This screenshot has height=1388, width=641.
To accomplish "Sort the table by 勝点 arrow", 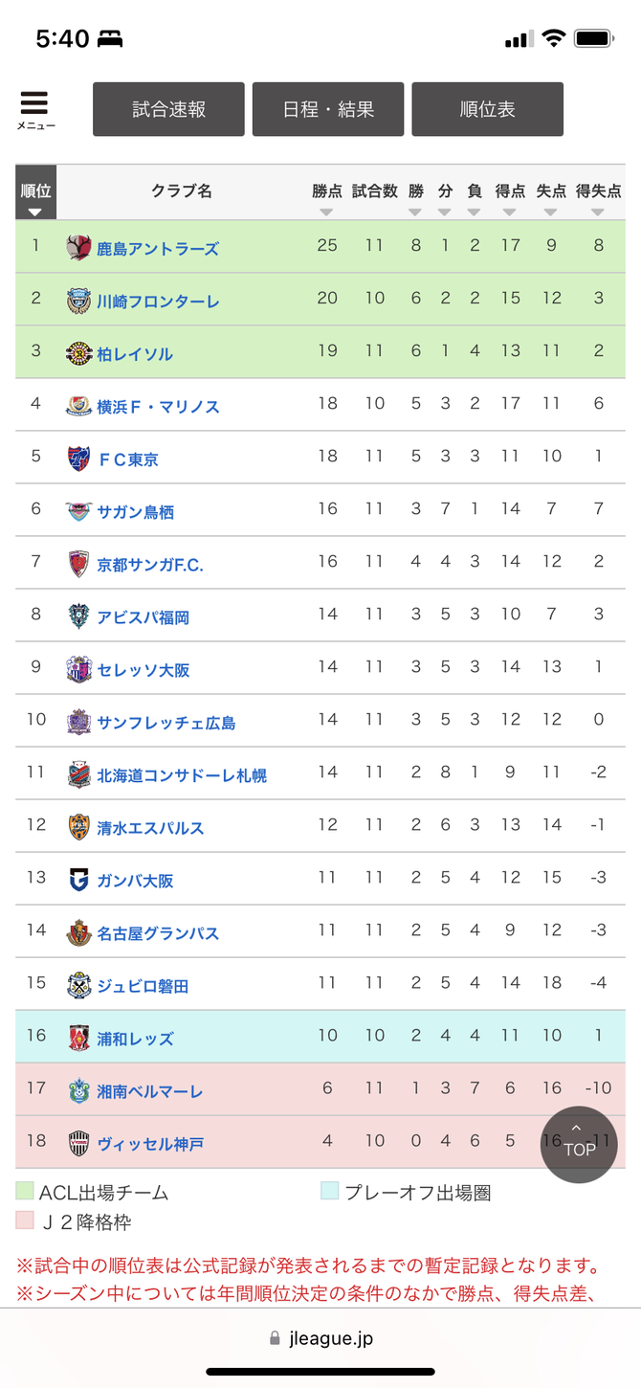I will pyautogui.click(x=326, y=212).
